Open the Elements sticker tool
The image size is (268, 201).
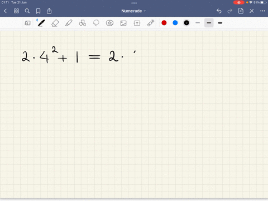tap(109, 23)
